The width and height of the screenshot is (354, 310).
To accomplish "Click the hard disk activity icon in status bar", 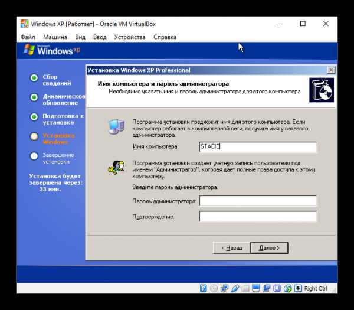I will tap(204, 288).
